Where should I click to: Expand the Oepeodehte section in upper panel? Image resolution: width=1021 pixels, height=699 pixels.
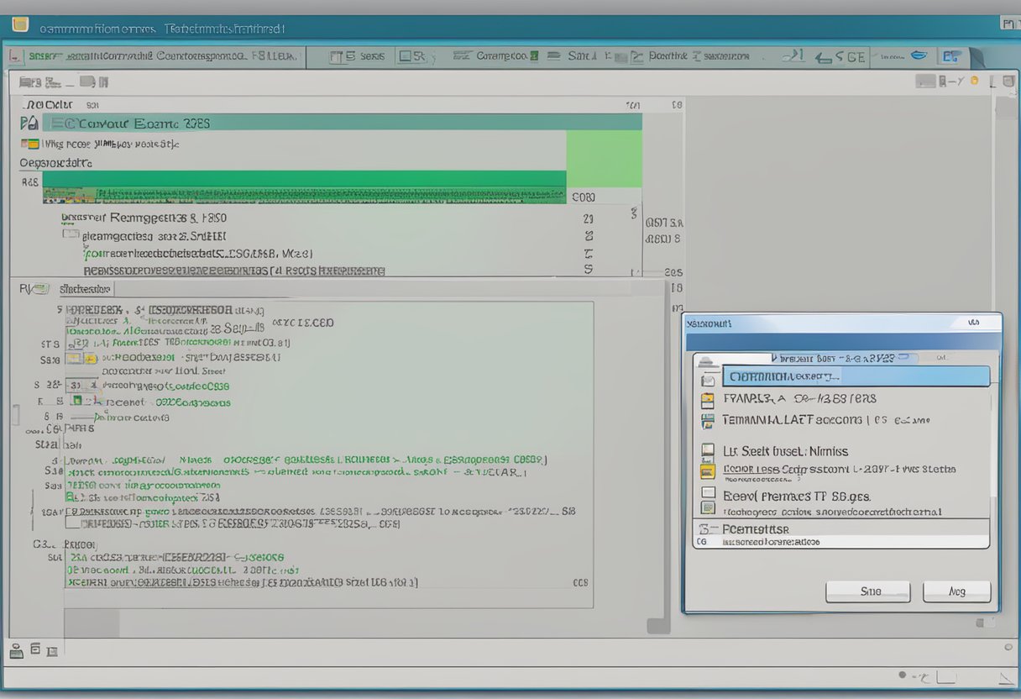coord(55,163)
